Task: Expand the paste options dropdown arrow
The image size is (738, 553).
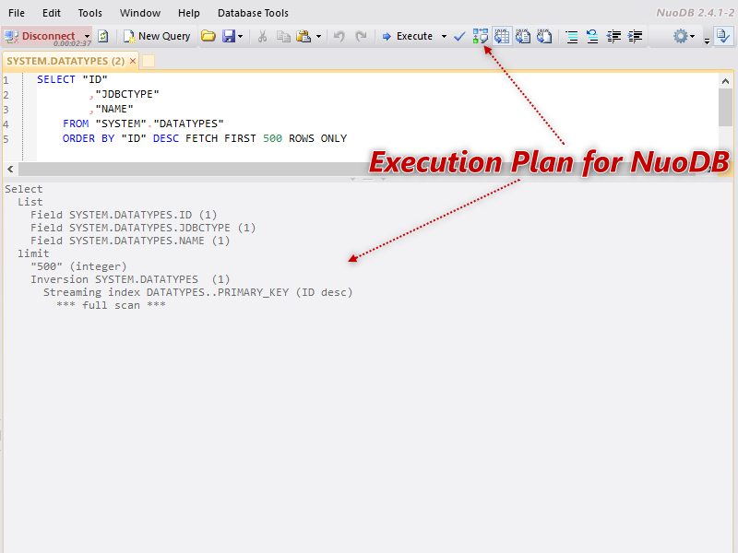Action: tap(318, 36)
